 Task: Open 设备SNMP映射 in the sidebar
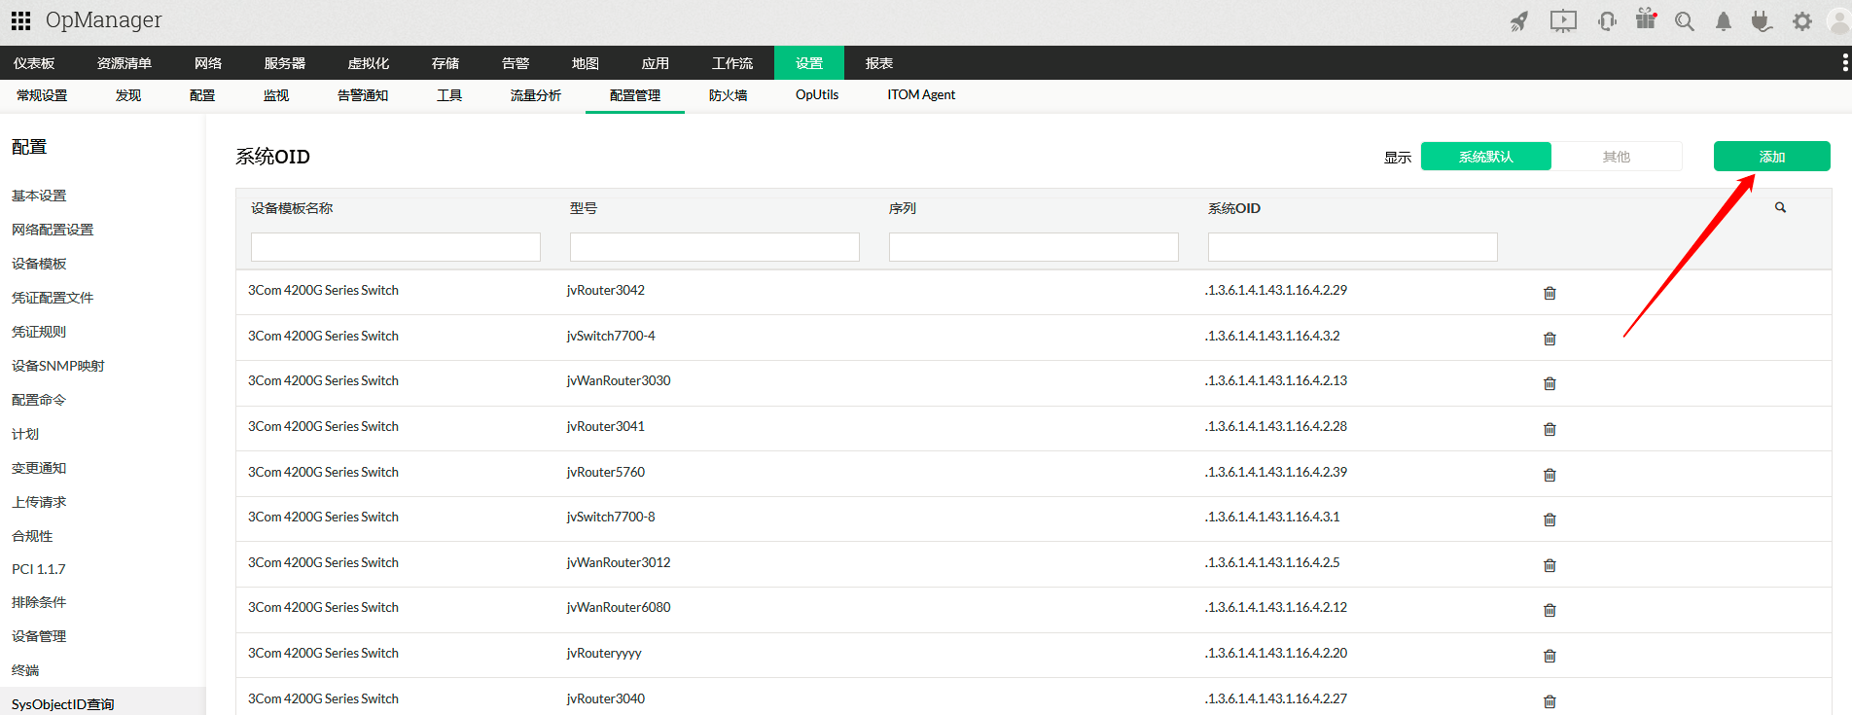(x=58, y=366)
